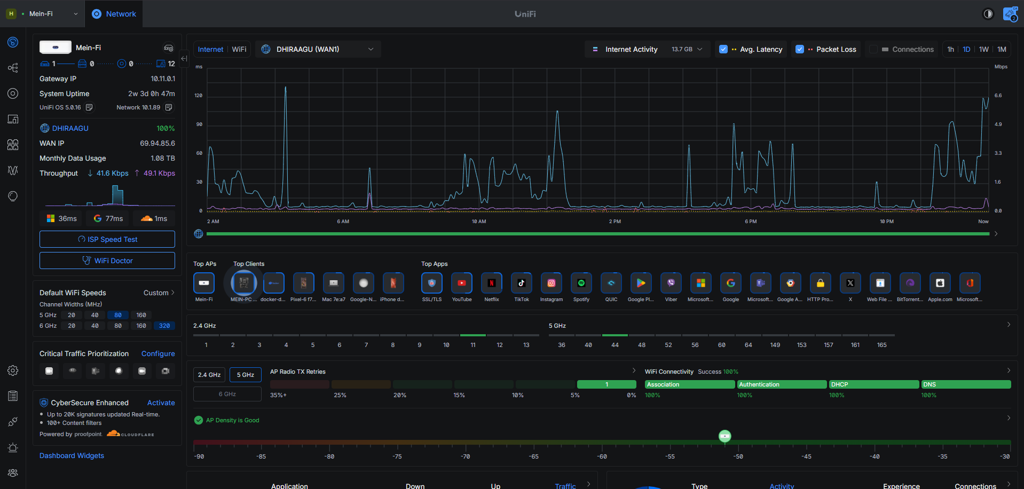Select the 1W time range tab
Viewport: 1024px width, 489px height.
coord(983,49)
